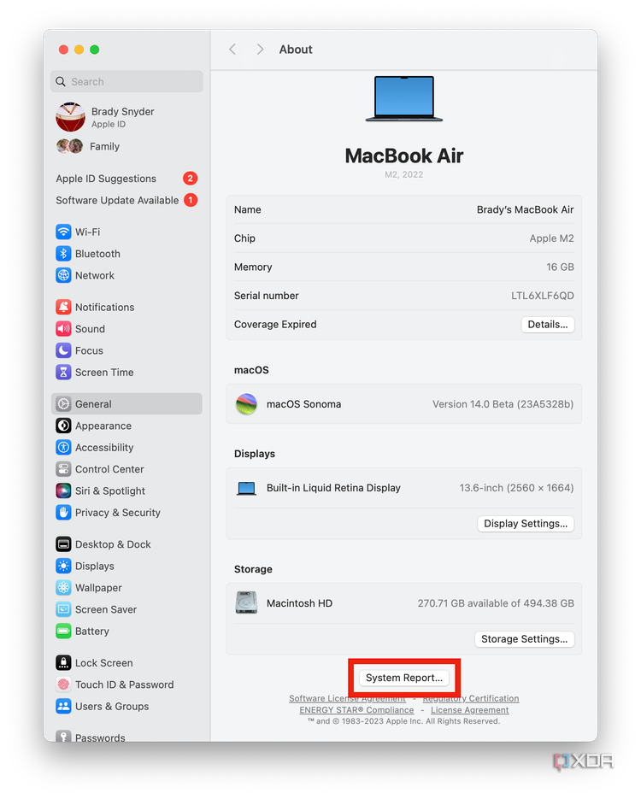641x799 pixels.
Task: Click the MacBook Air illustration image
Action: (404, 99)
